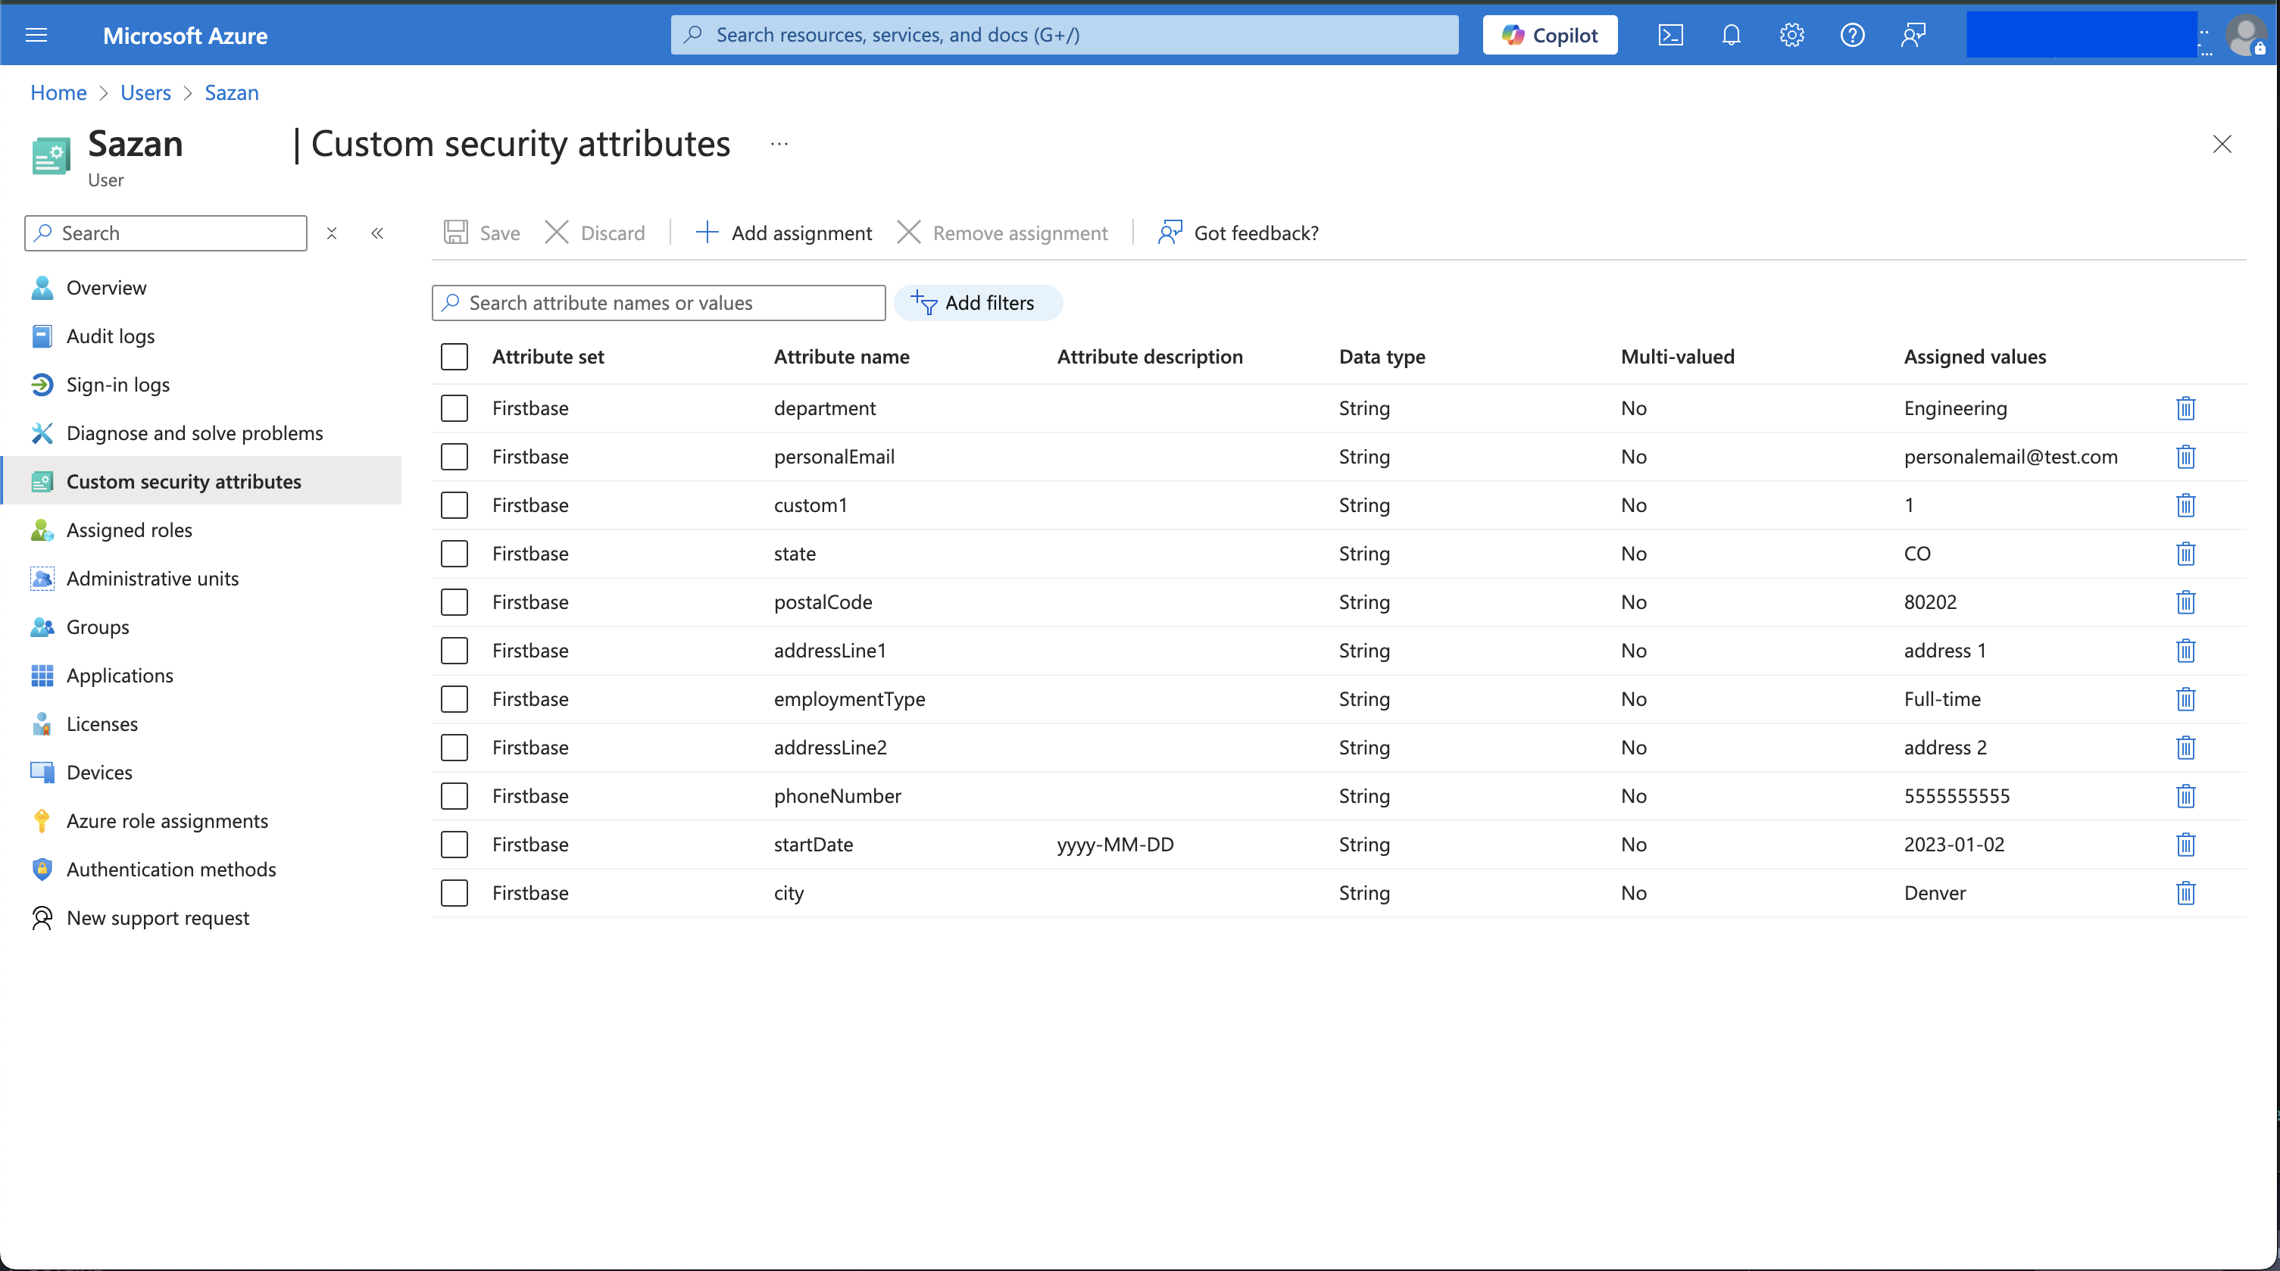The height and width of the screenshot is (1271, 2280).
Task: Open the Authentication methods section
Action: point(173,869)
